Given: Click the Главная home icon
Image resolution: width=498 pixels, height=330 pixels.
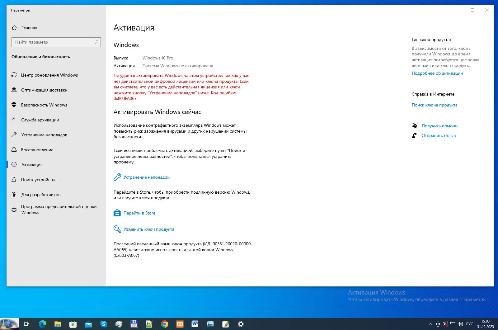Looking at the screenshot, I should [x=14, y=28].
